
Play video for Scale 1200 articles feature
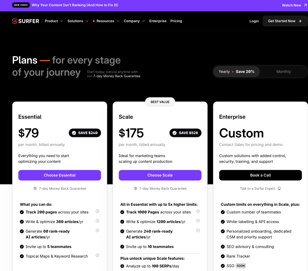pos(198,221)
